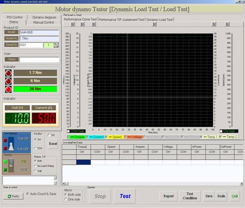Screen dimensions: 245x208
Task: Click the red lamp beside 28 Nm
Action: [x=8, y=89]
